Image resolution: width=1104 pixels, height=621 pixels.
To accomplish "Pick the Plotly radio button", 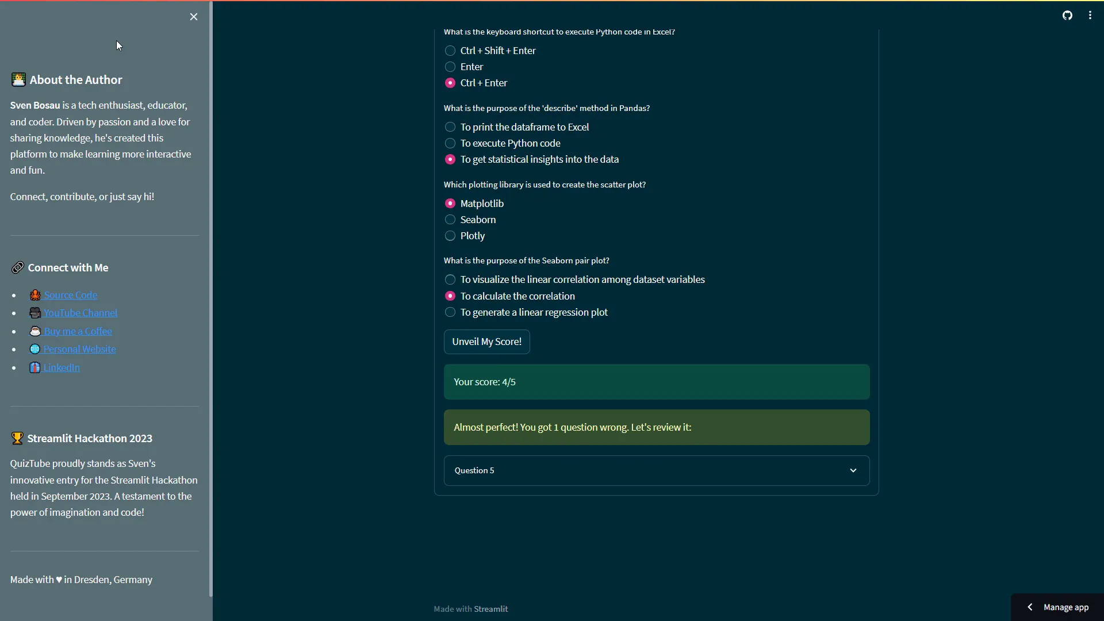I will [x=450, y=236].
